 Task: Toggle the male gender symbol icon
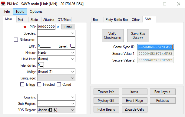[58, 27]
